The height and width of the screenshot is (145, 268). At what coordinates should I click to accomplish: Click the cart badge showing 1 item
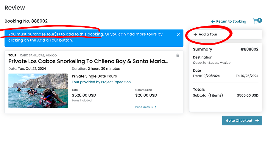[x=259, y=20]
